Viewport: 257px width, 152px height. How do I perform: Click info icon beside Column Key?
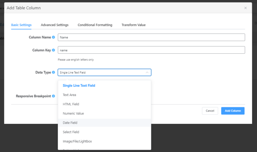54,50
